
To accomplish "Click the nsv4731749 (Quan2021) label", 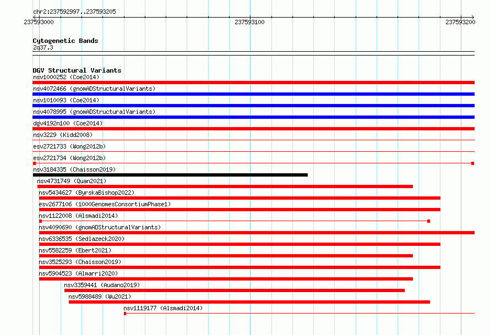I will [72, 181].
